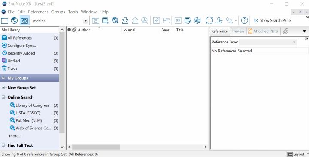Viewport: 309px width, 157px height.
Task: Click right arrow of horizontal scrollbar
Action: (x=205, y=147)
